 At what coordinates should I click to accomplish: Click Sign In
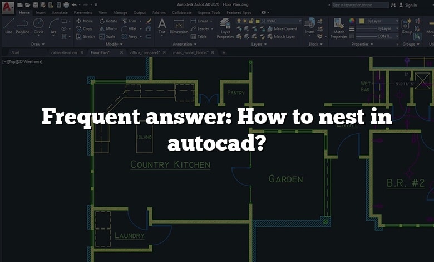click(x=408, y=5)
